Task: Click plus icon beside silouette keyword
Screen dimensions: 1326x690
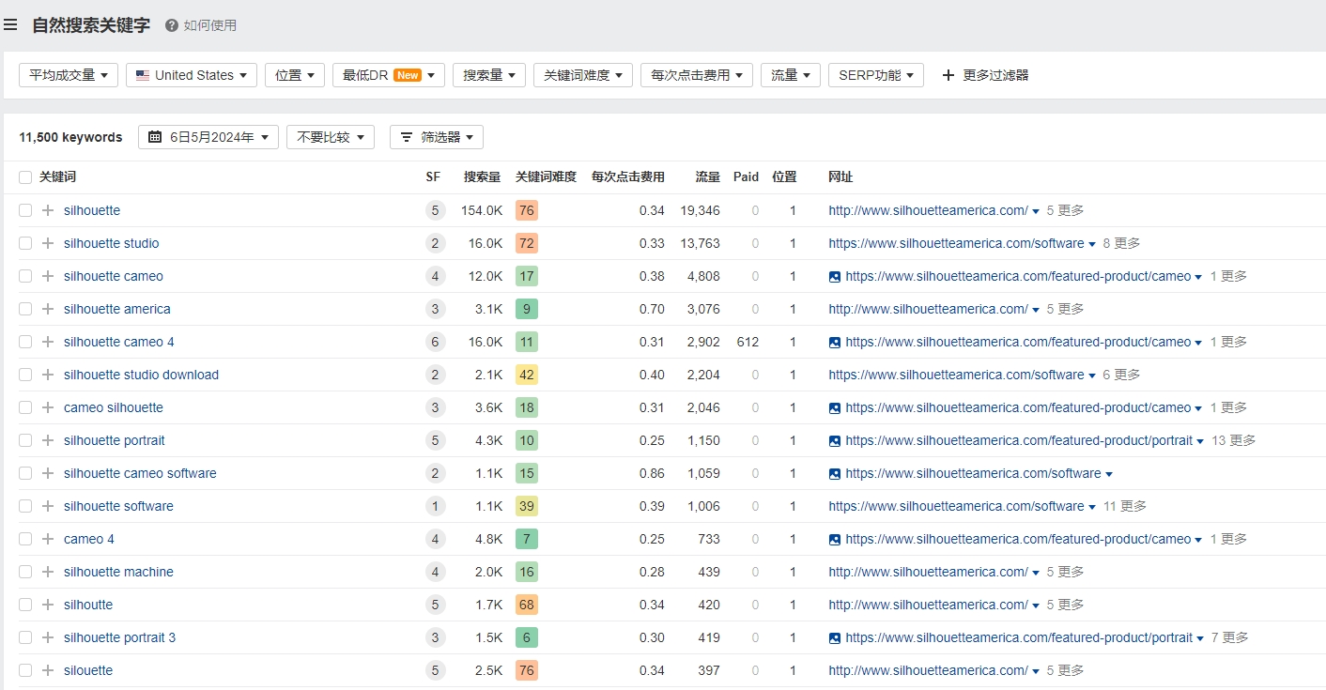Action: click(48, 670)
